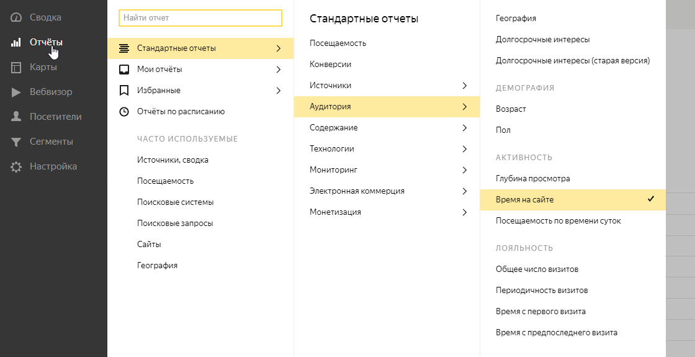Expand the Источники submenu arrow
This screenshot has width=695, height=357.
click(465, 86)
